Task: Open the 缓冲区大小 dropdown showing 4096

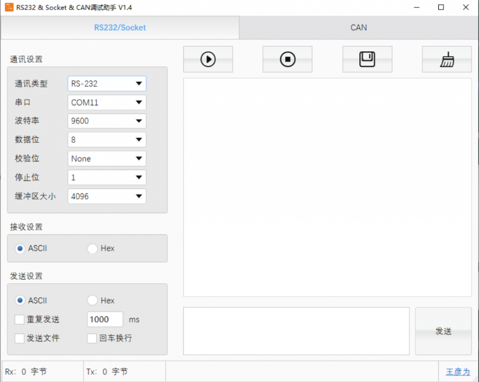Action: (107, 196)
